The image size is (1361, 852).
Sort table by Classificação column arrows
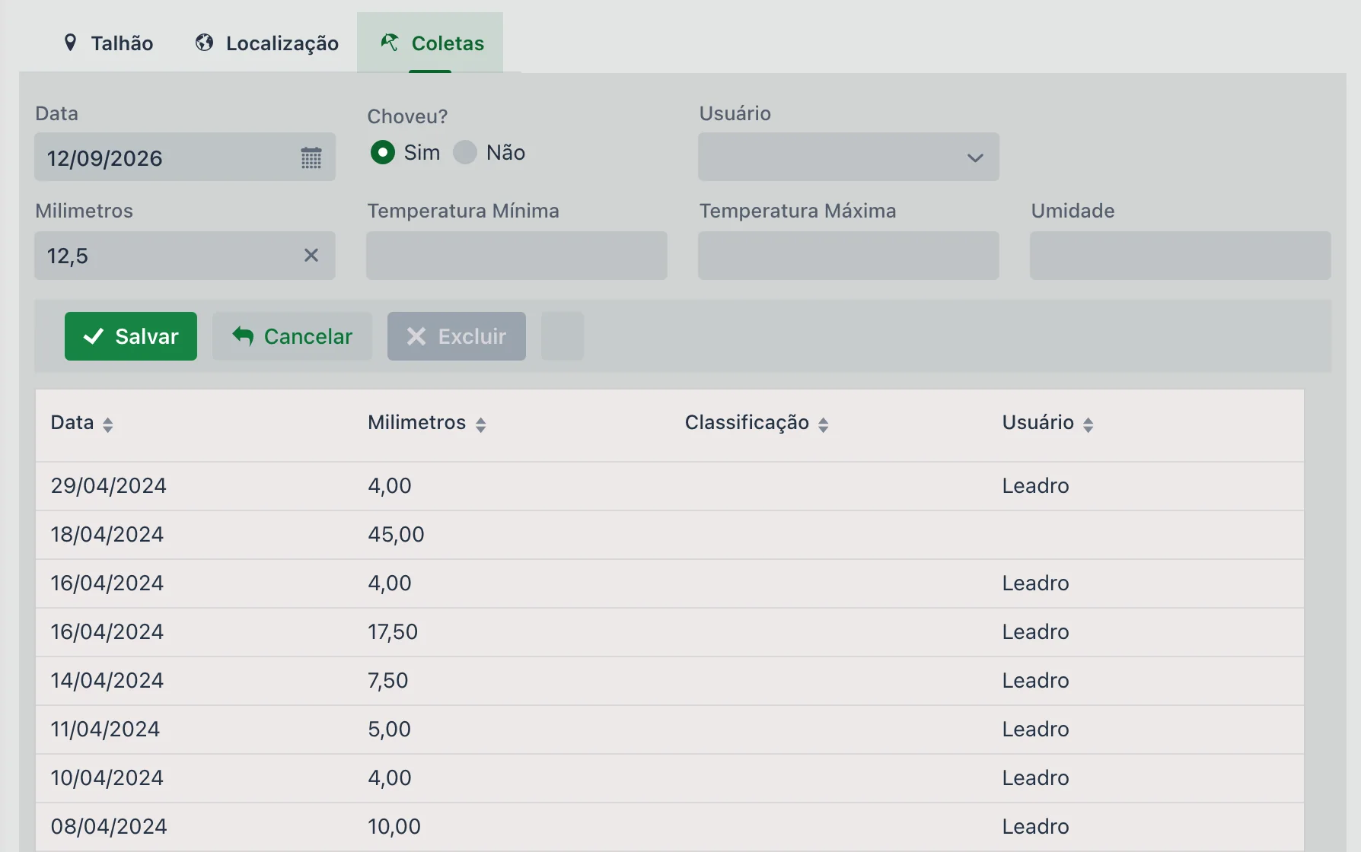pos(824,424)
